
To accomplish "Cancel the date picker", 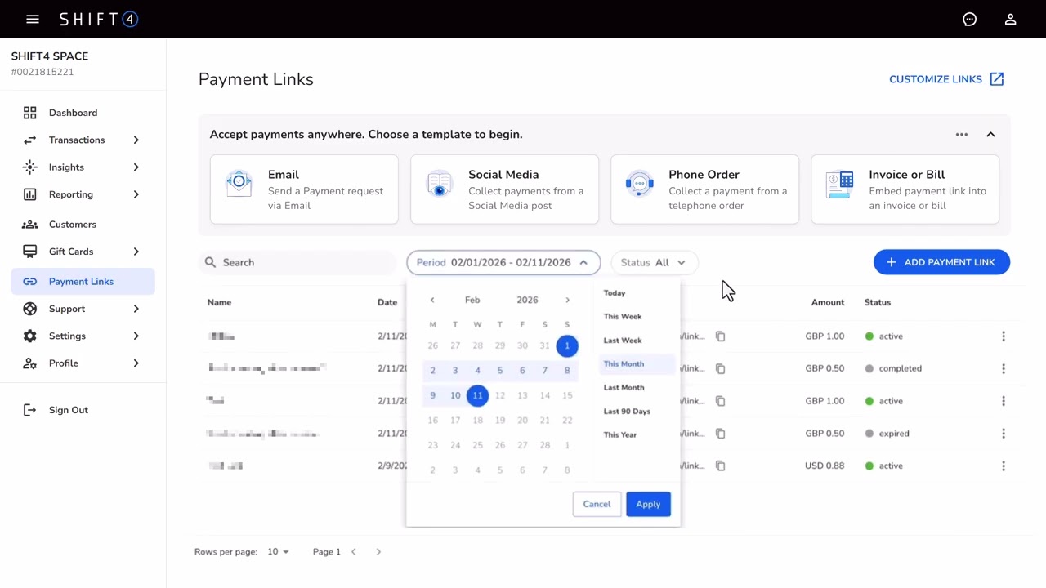I will 597,504.
